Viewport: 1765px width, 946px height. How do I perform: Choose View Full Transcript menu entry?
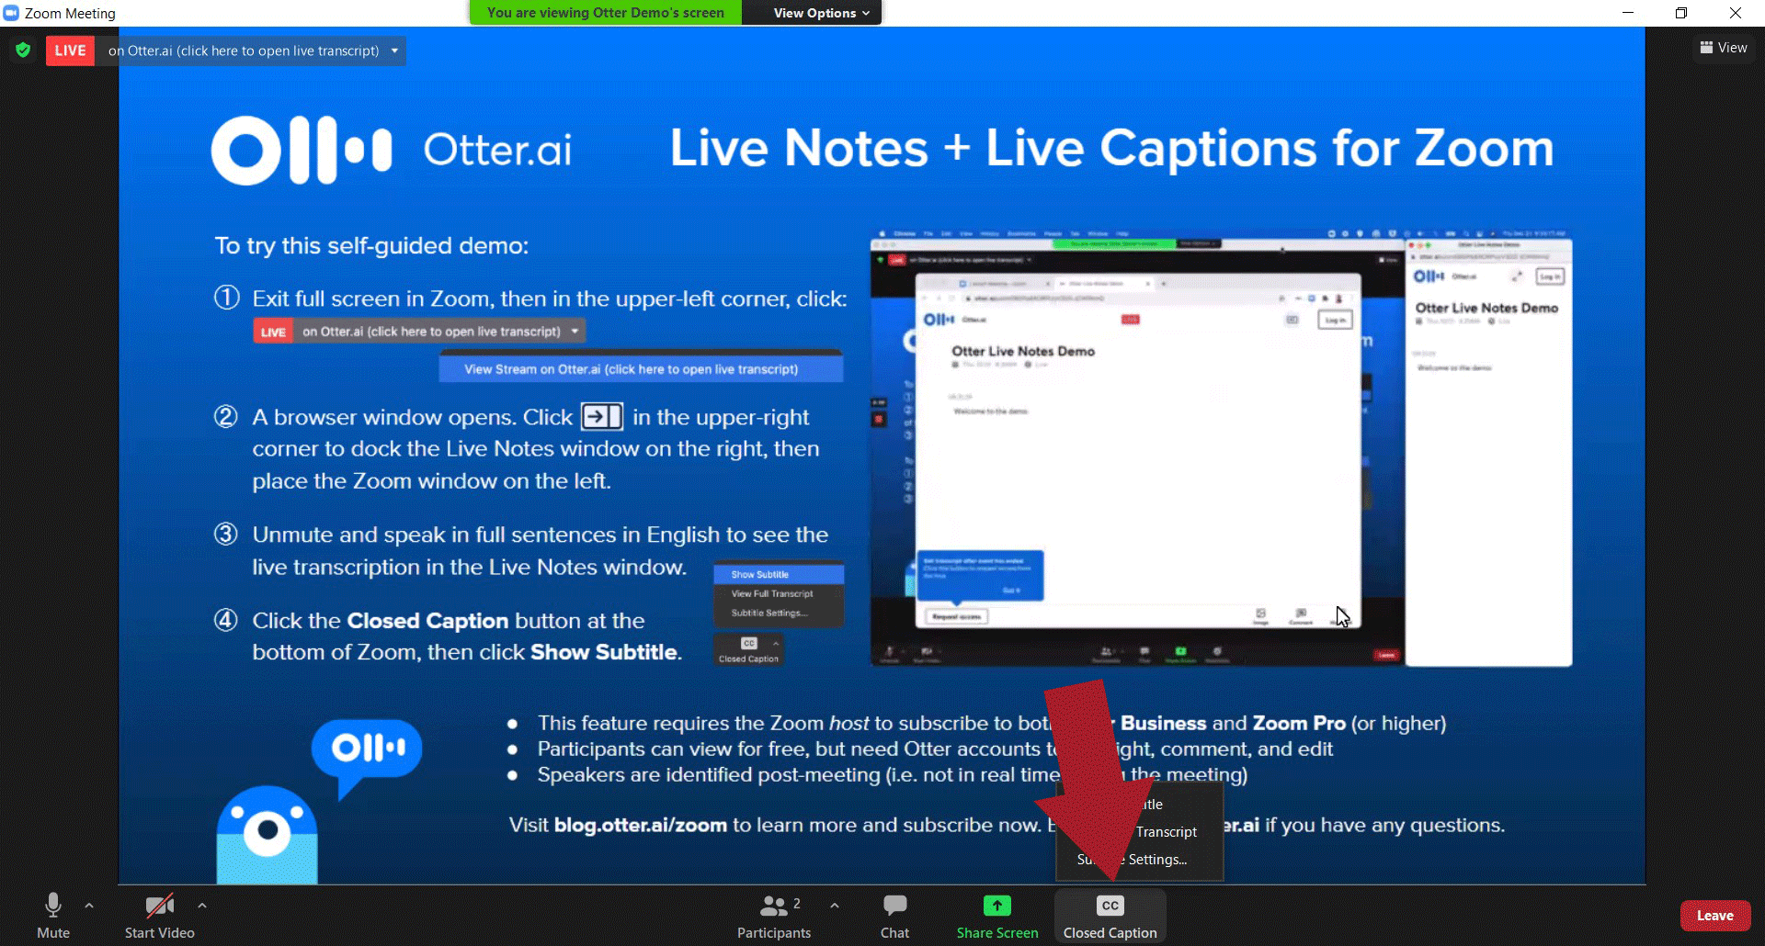click(1164, 832)
